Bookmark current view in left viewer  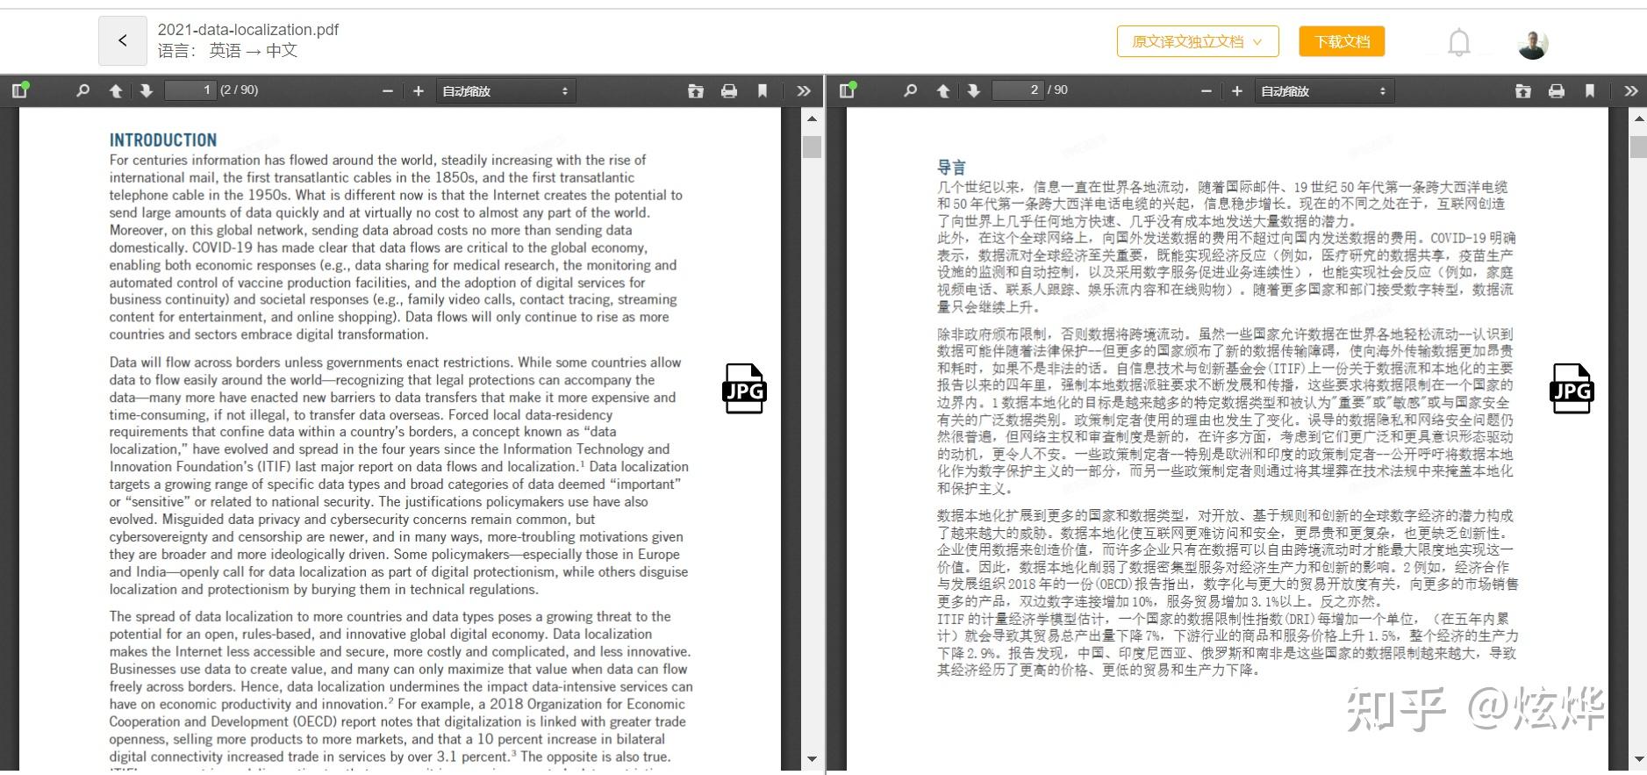(x=762, y=90)
